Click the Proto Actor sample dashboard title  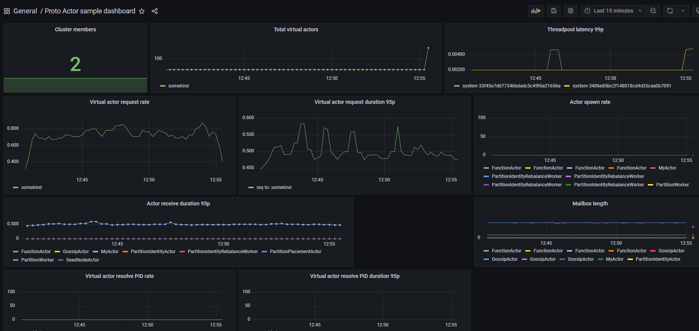(x=90, y=11)
